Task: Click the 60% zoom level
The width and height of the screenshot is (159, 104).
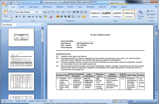Action: click(131, 101)
